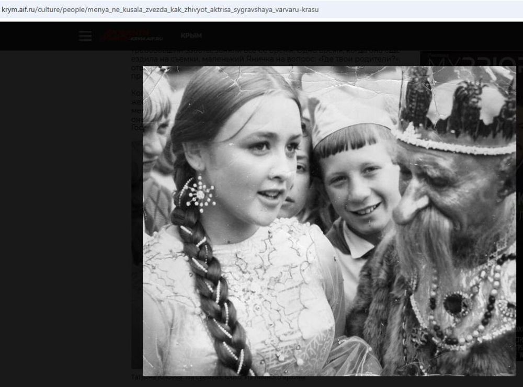The height and width of the screenshot is (387, 523).
Task: Close the lightbox by clicking the dark left overlay
Action: (x=63, y=209)
